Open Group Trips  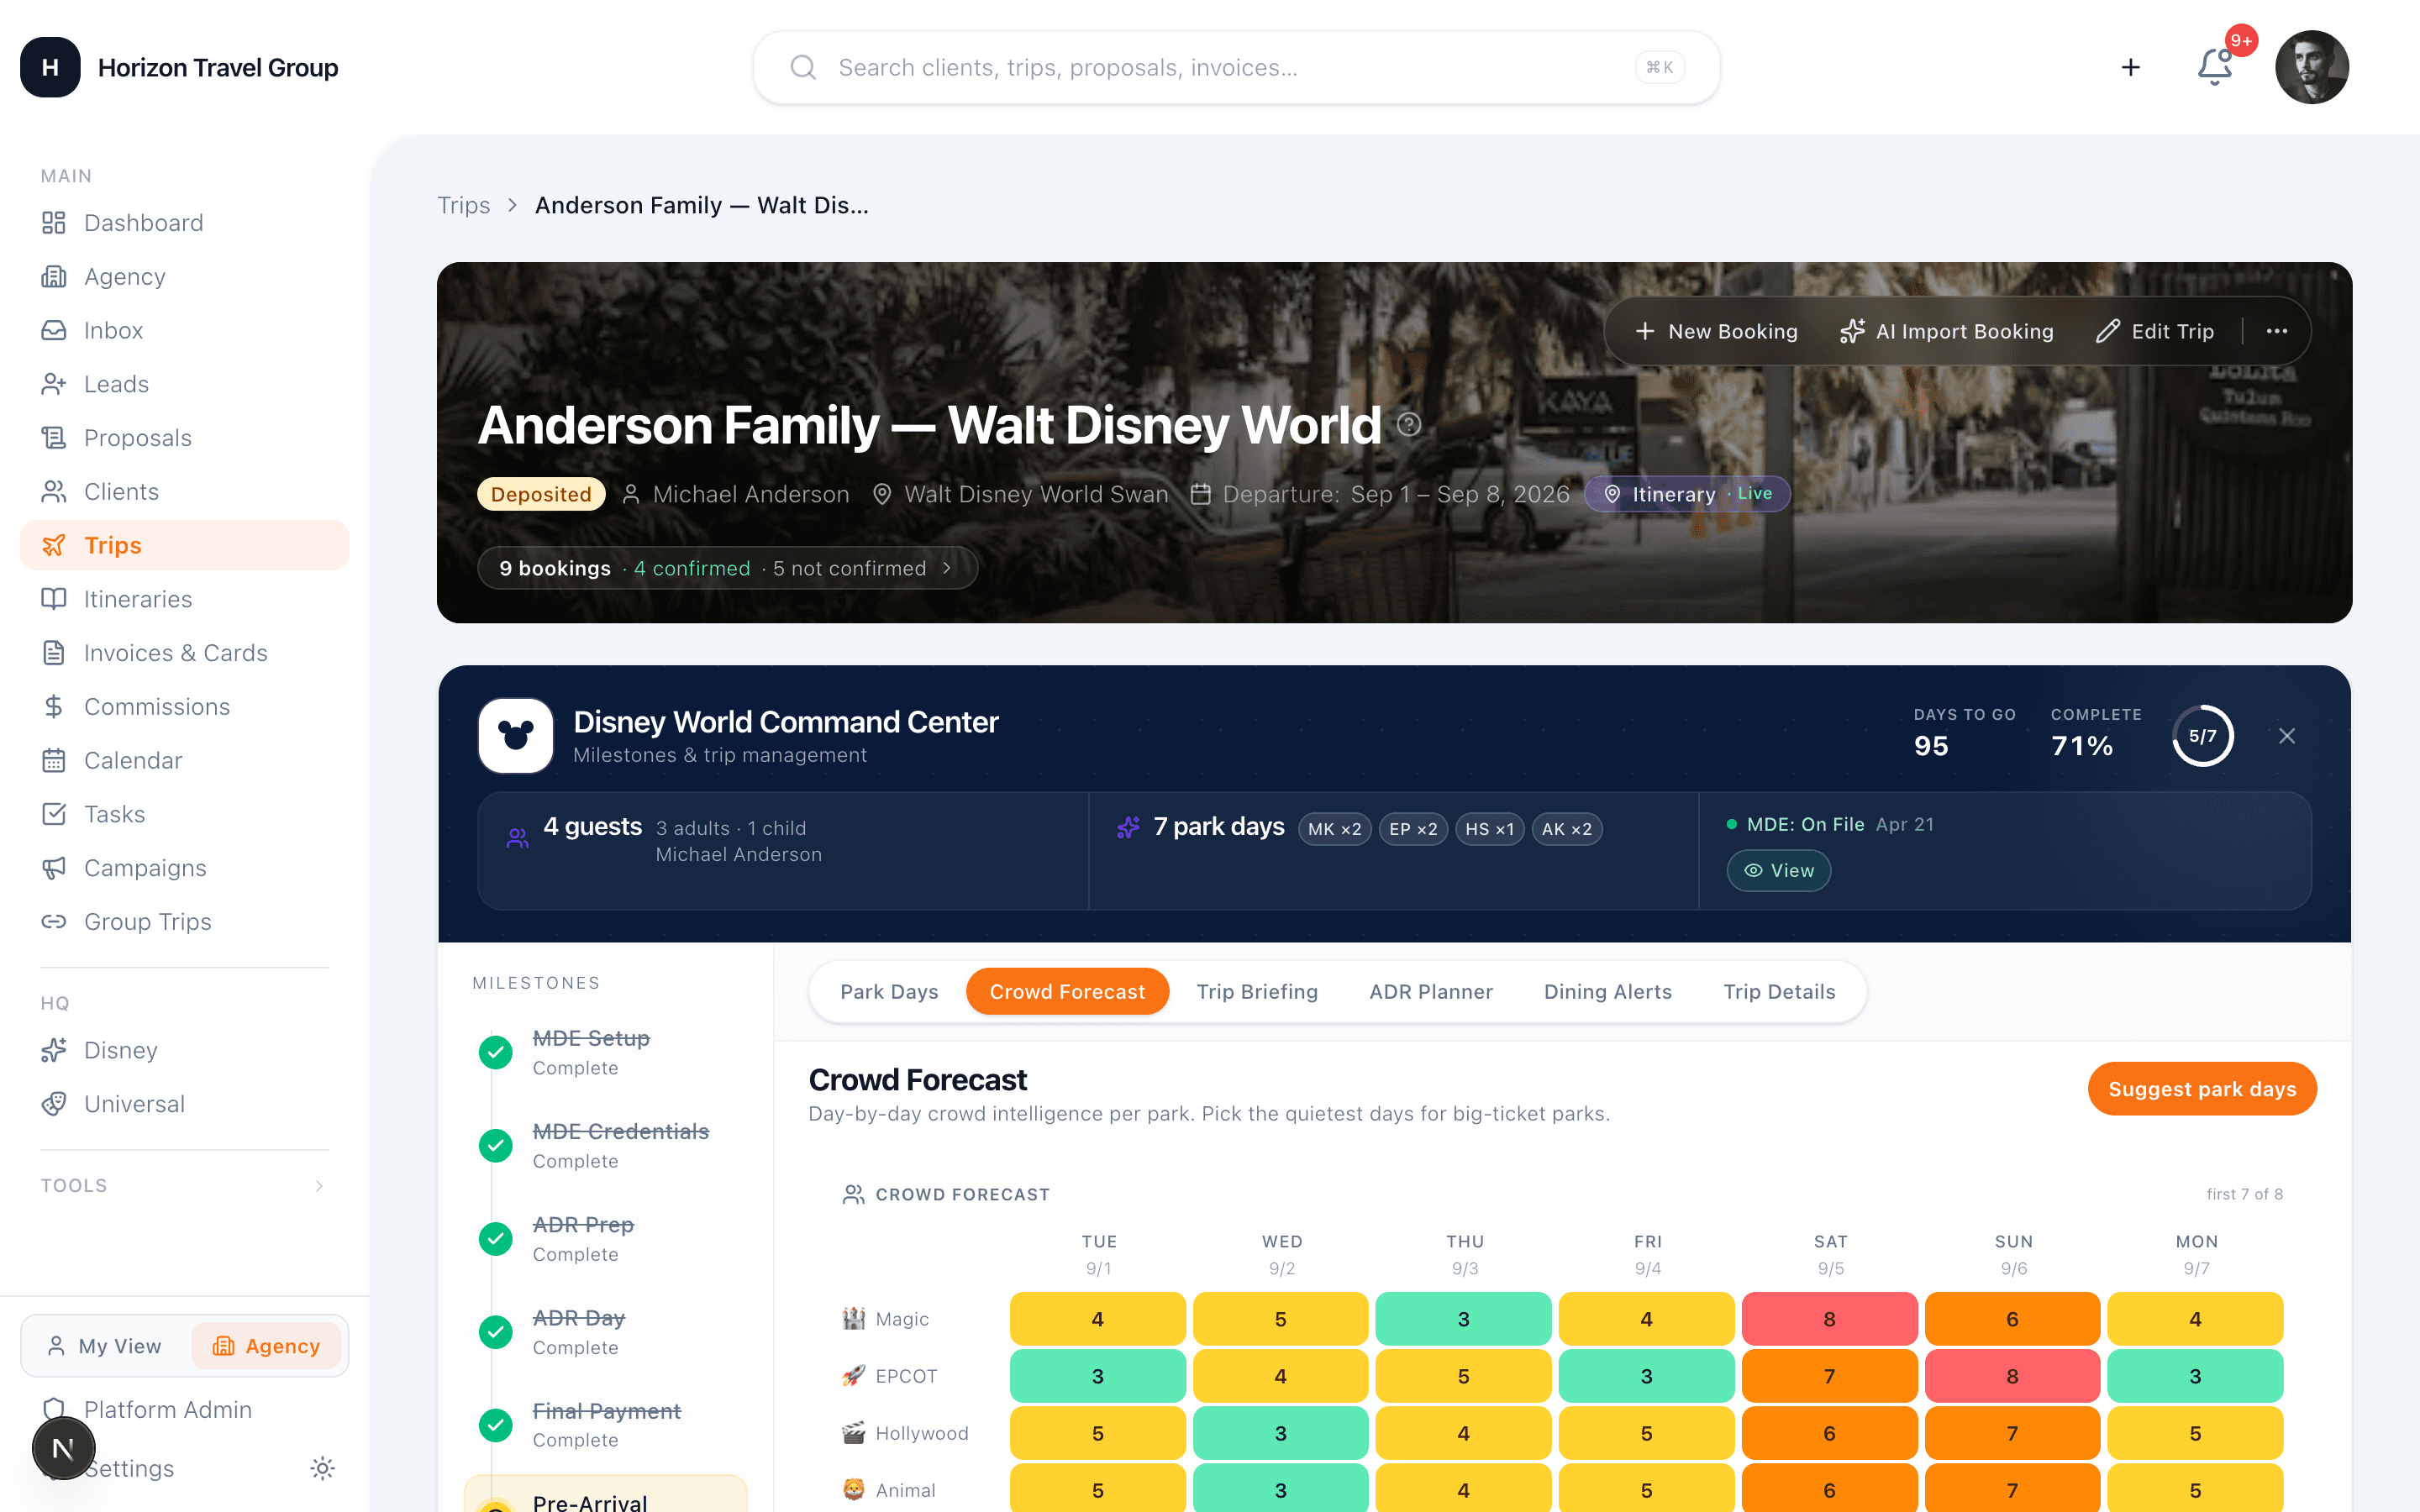click(184, 922)
